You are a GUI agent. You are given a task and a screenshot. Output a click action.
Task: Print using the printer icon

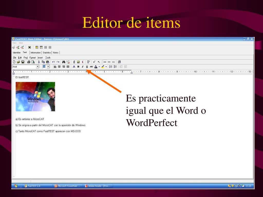tap(29, 62)
